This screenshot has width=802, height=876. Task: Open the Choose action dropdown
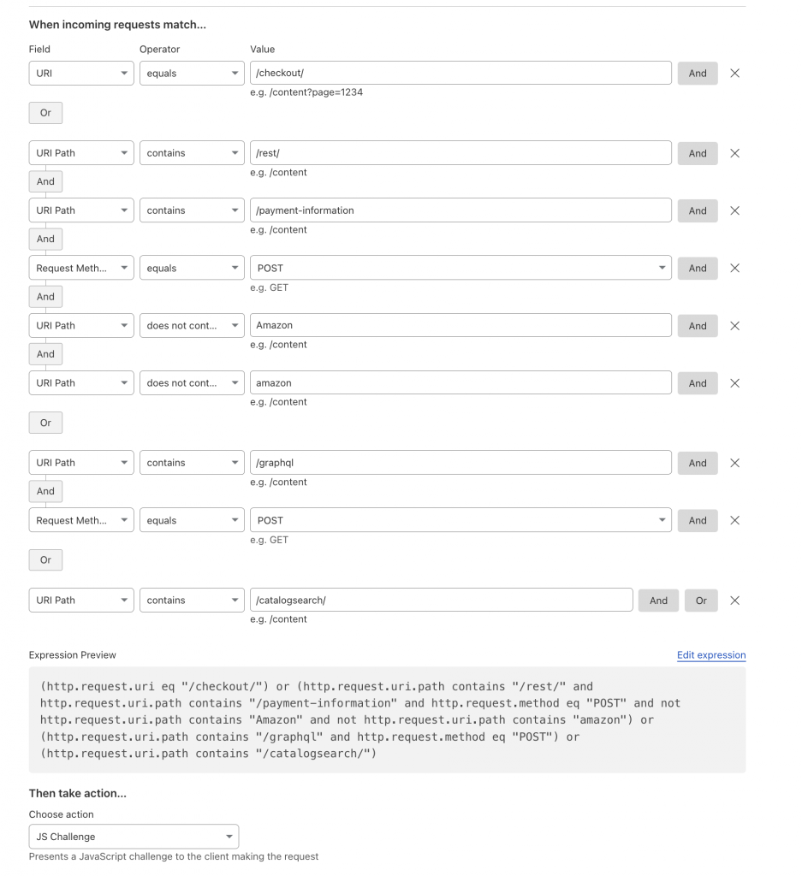click(x=134, y=836)
